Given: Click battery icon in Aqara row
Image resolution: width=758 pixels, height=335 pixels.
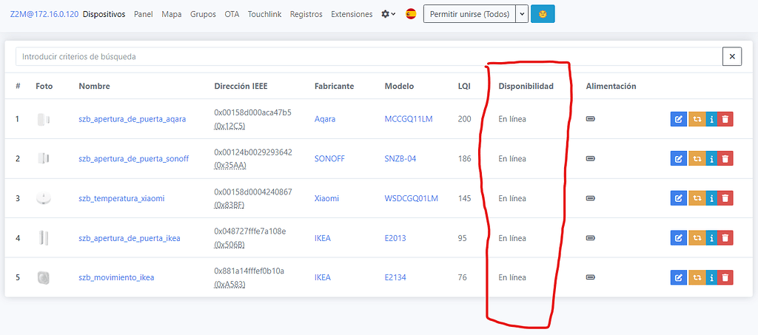Looking at the screenshot, I should [590, 119].
